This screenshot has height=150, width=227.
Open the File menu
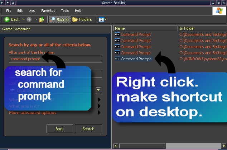(x=9, y=11)
